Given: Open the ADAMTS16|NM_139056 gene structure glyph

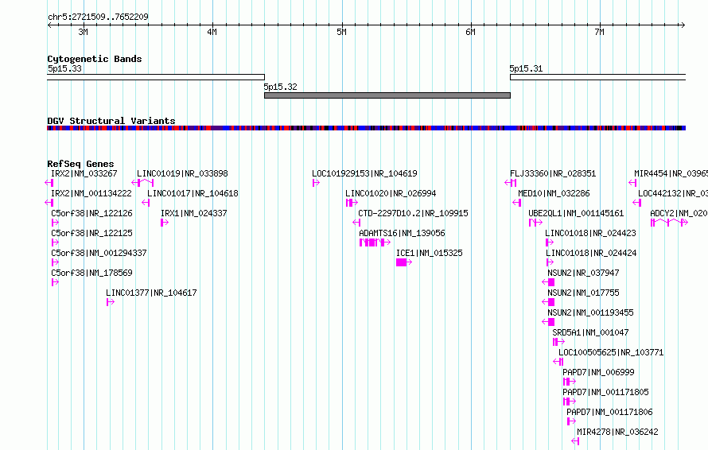Looking at the screenshot, I should 375,242.
